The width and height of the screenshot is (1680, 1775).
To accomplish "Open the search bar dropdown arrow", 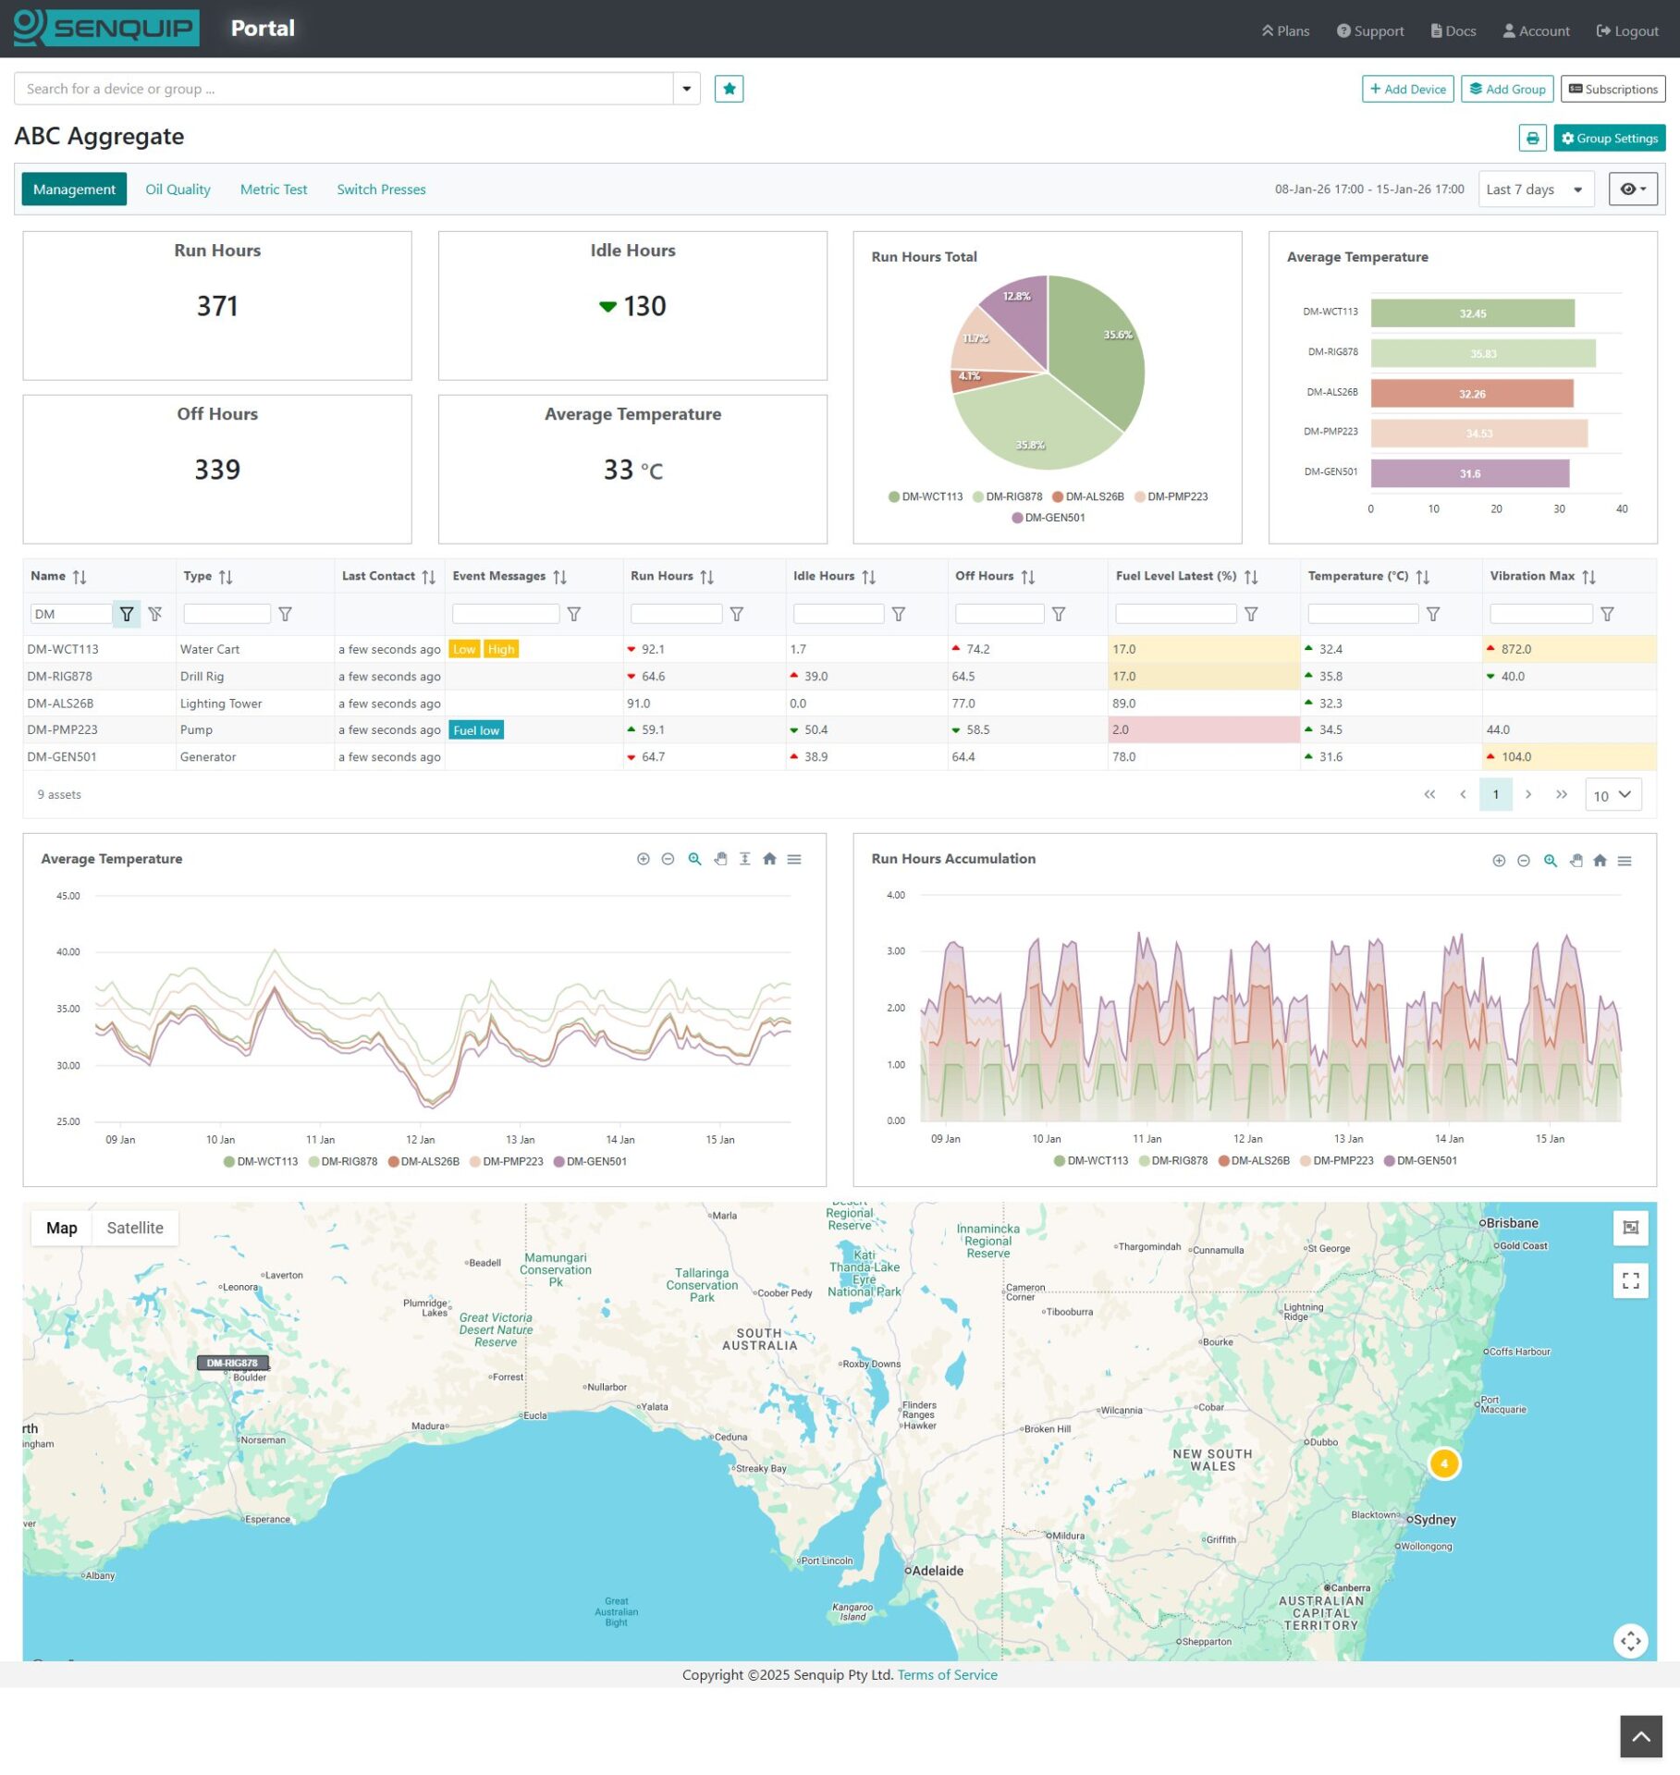I will (686, 89).
